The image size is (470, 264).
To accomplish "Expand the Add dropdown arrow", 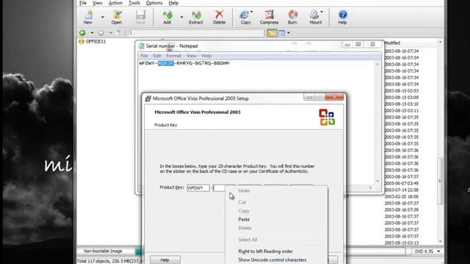I will point(181,17).
